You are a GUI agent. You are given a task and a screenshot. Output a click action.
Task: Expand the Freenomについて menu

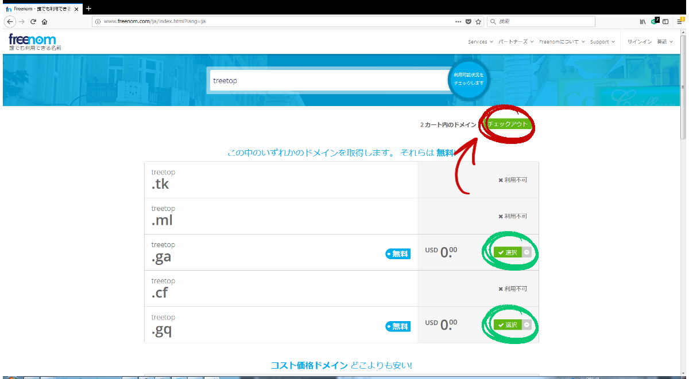pos(562,42)
